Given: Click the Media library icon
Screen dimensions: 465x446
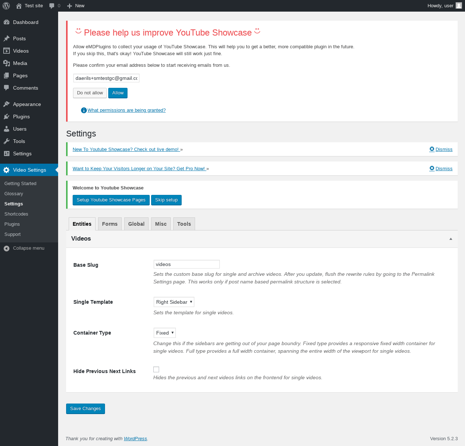Looking at the screenshot, I should pyautogui.click(x=7, y=63).
